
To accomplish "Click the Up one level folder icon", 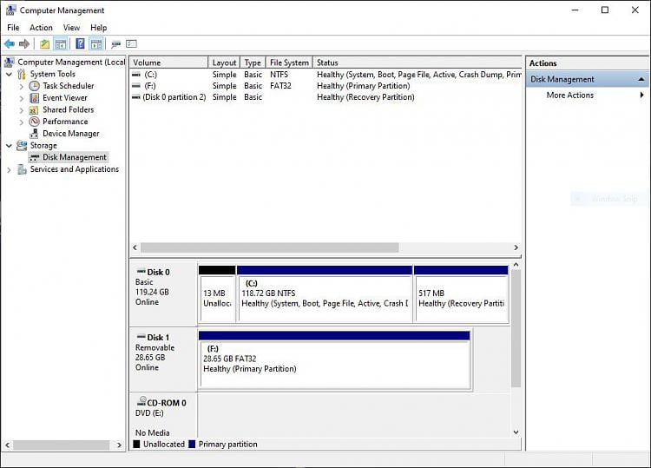I will (x=45, y=43).
